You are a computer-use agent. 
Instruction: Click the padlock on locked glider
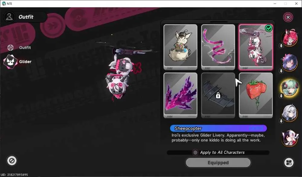[x=218, y=95]
